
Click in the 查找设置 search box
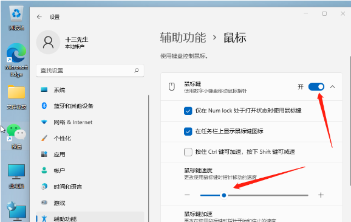[90, 71]
